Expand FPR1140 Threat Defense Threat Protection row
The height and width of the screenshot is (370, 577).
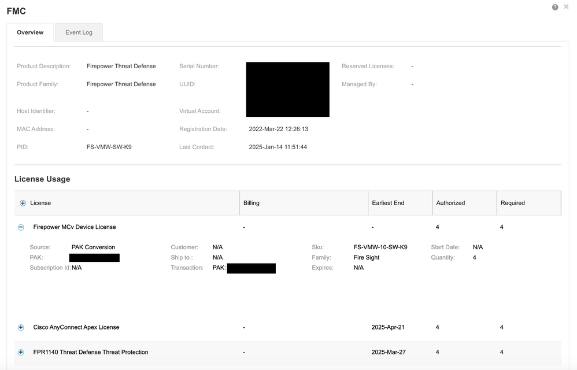pos(21,352)
